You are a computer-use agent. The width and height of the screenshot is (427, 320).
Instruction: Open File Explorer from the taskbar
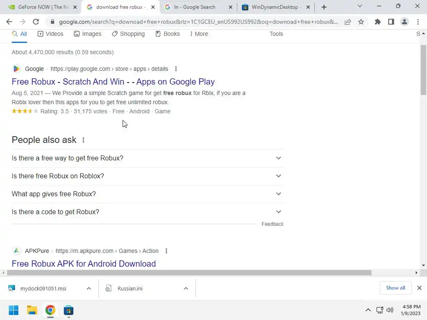pos(32,310)
